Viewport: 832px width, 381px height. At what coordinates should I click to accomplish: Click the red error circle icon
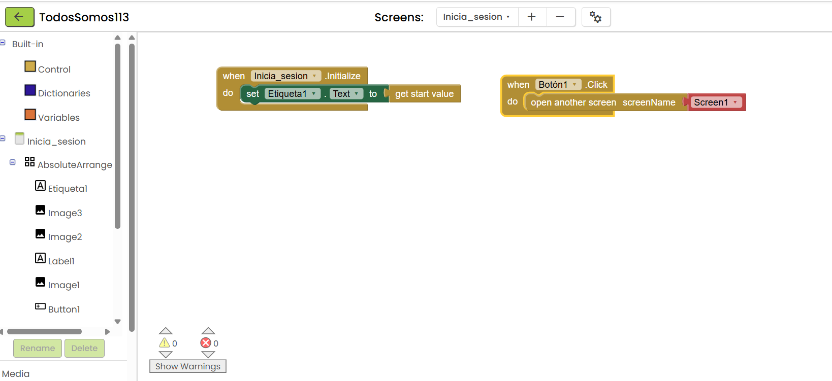pos(206,343)
